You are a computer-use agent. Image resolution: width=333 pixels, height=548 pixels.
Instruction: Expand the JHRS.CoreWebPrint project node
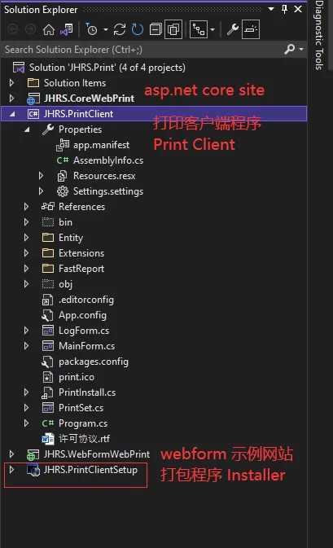(x=11, y=99)
